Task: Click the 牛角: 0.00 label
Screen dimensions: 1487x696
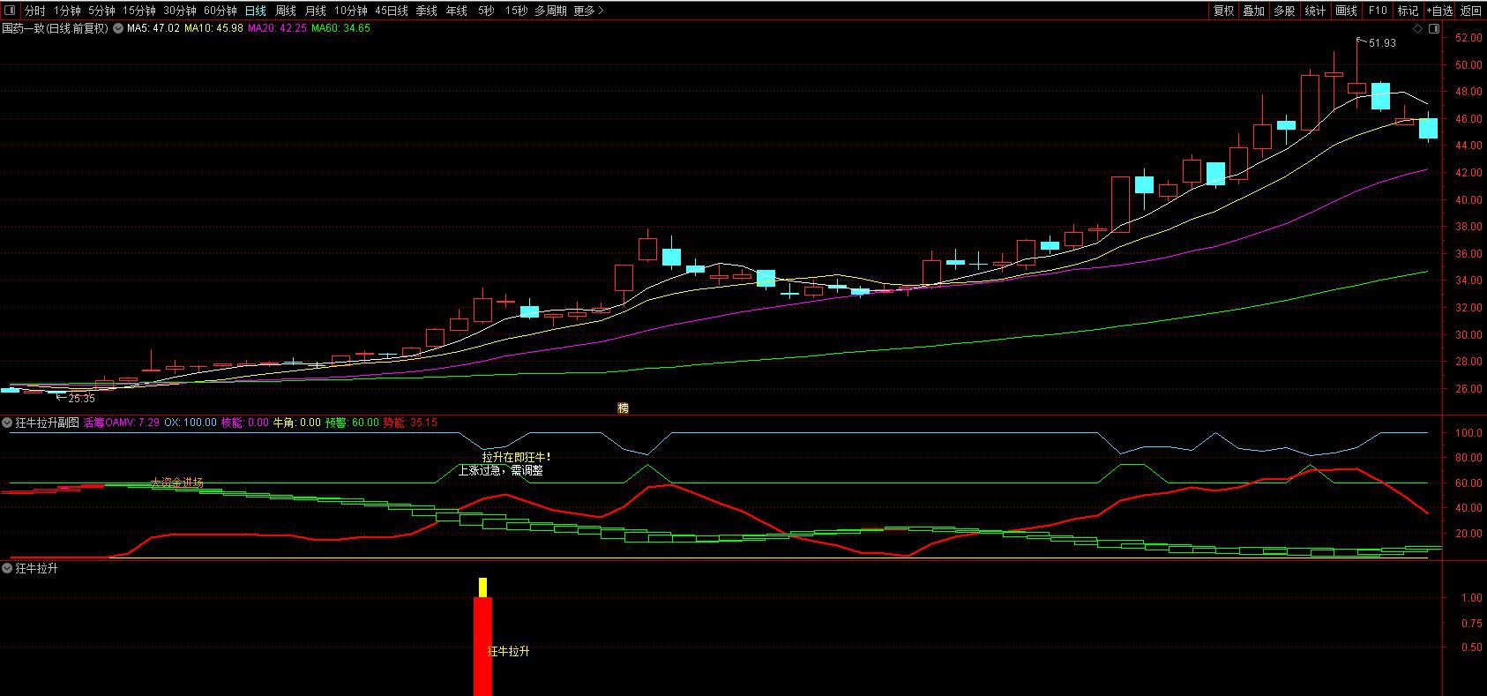Action: click(x=296, y=423)
